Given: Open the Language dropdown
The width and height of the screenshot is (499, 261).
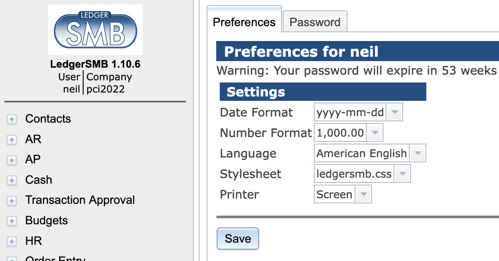Looking at the screenshot, I should tap(418, 153).
